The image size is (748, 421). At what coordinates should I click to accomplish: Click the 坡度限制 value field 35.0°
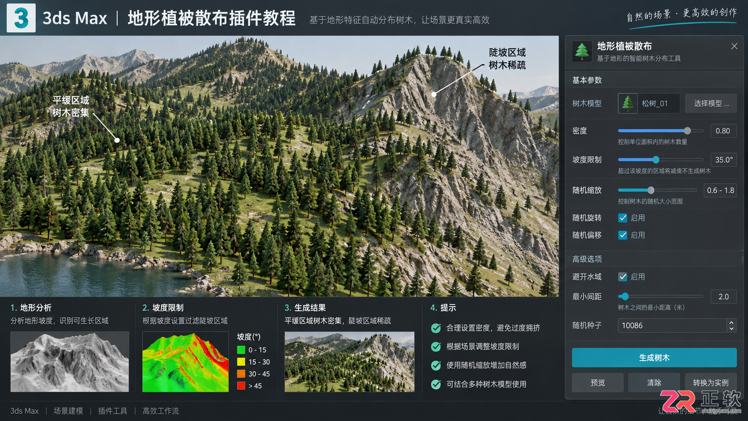click(x=723, y=160)
